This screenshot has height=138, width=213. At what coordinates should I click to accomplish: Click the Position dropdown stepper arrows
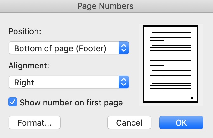(x=124, y=48)
